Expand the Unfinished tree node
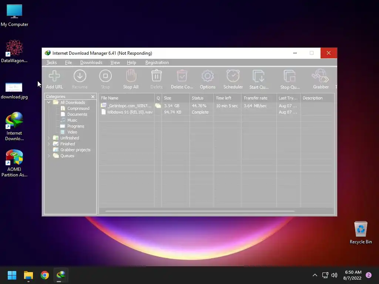The width and height of the screenshot is (379, 284). coord(48,138)
